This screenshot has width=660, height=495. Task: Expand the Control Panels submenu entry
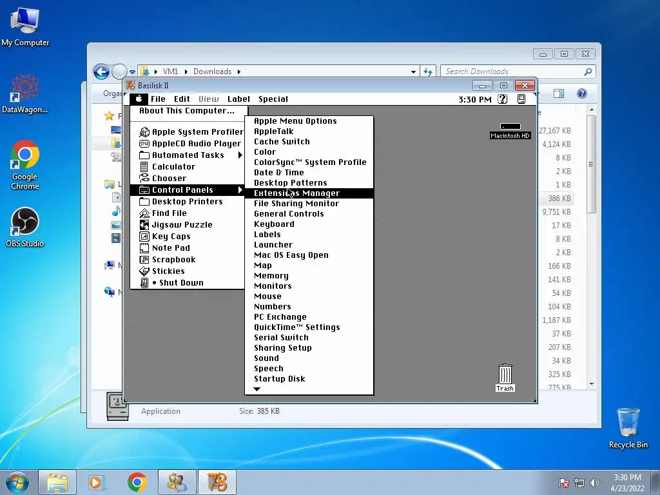point(188,190)
